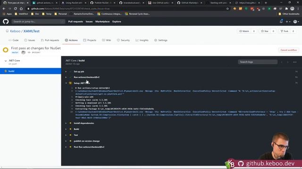Expand the Run actions/checkout@v2 step

[86, 77]
